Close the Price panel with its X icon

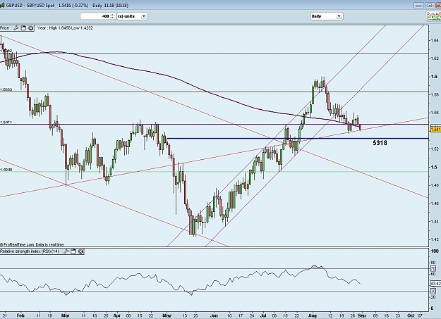[x=30, y=28]
